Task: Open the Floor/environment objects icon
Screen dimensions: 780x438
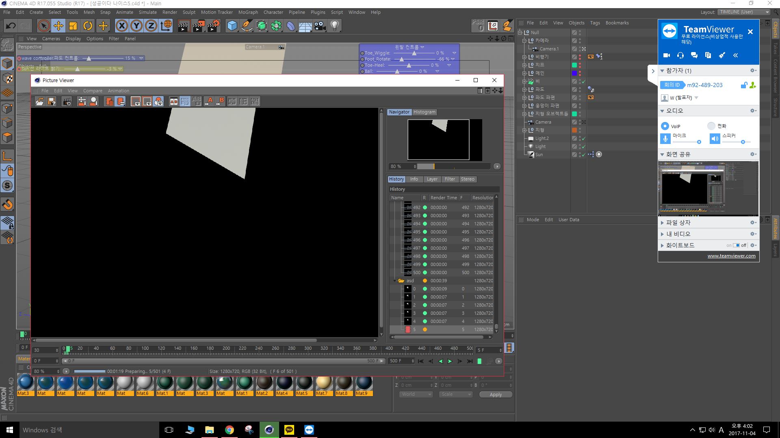Action: click(305, 26)
